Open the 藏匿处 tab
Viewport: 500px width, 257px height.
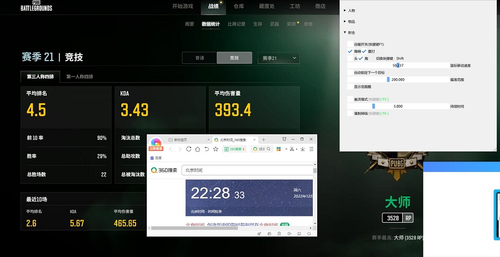pos(267,6)
